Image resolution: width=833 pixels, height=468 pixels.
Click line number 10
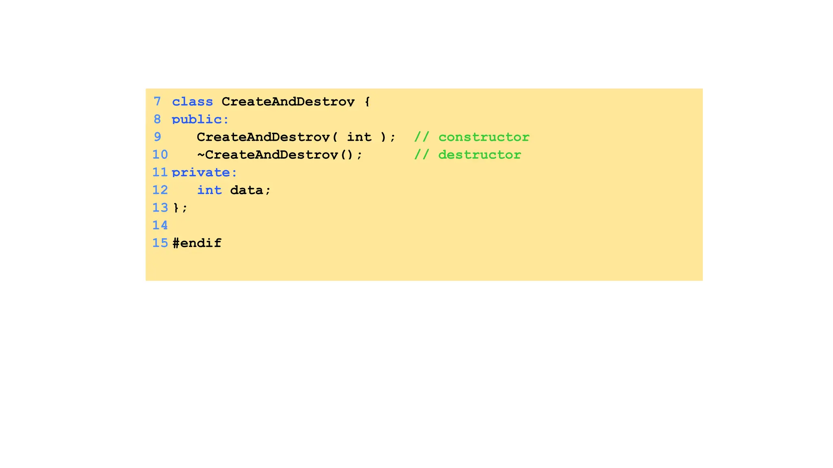pos(160,155)
